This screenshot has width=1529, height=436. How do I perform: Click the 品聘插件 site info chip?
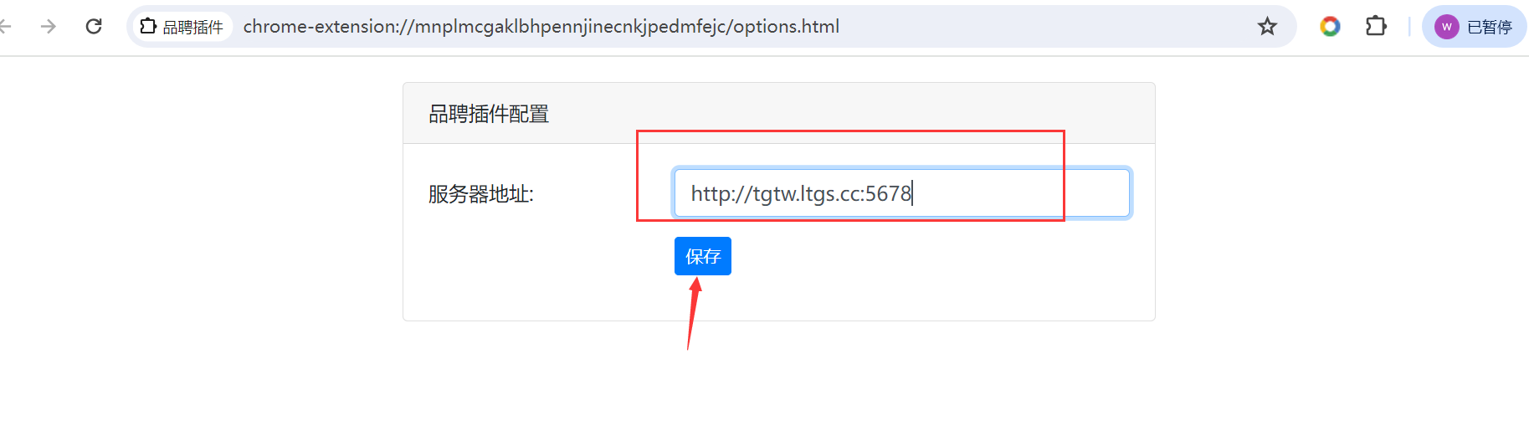click(x=182, y=27)
